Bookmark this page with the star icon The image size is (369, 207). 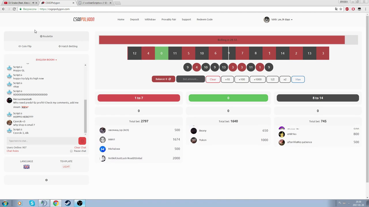point(341,9)
